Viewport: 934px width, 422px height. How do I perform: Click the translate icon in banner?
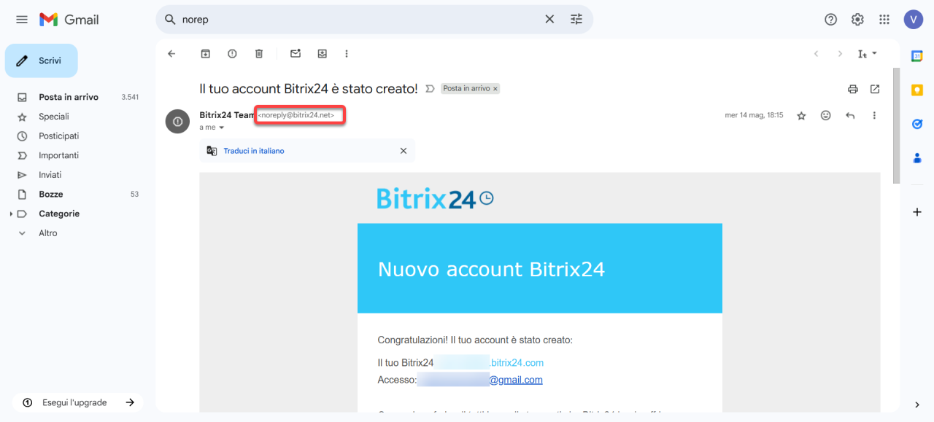pos(212,151)
